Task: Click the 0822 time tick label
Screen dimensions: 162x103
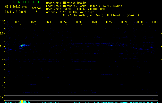Action: click(x=33, y=22)
